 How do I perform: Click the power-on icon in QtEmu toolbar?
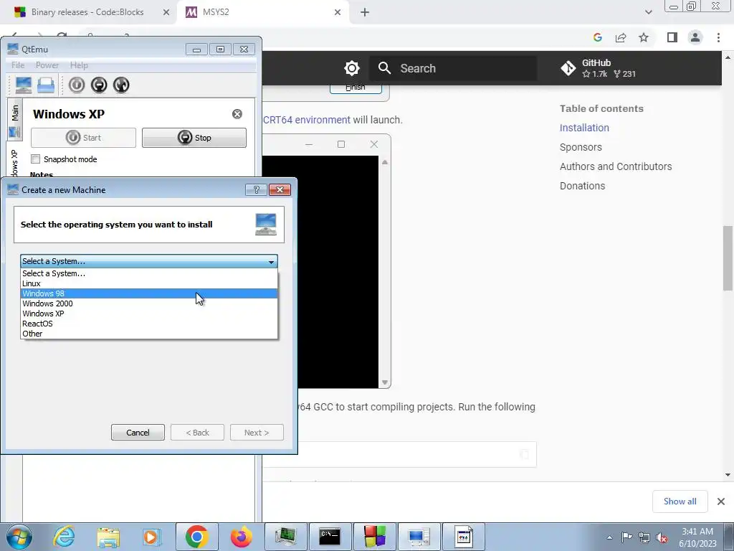point(77,85)
